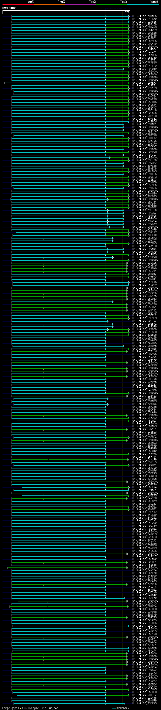The height and width of the screenshot is (710, 161).
Task: Click the =50char. scale legend
Action: click(120, 708)
